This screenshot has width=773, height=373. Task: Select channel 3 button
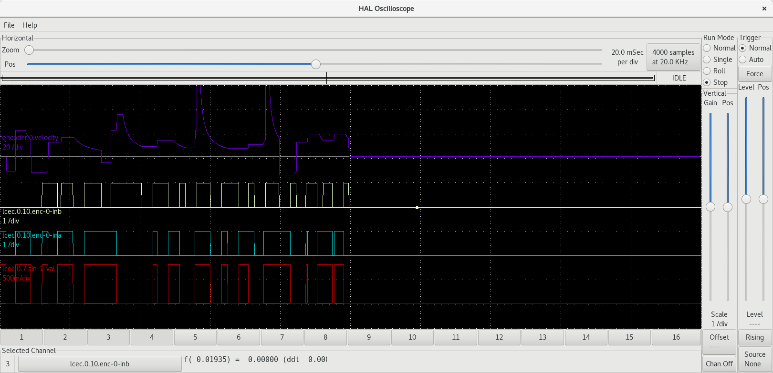click(108, 337)
